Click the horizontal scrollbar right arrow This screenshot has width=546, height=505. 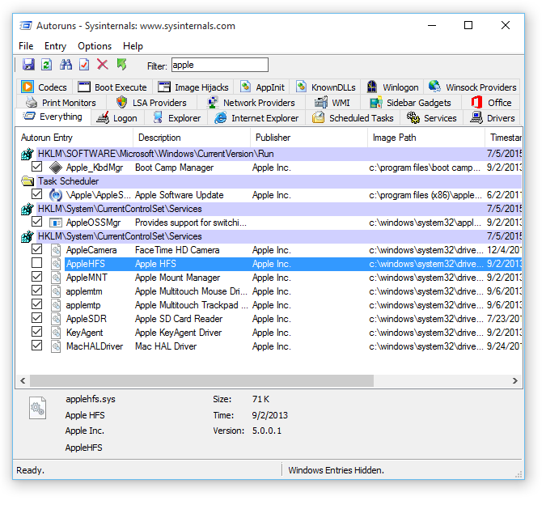[x=515, y=380]
